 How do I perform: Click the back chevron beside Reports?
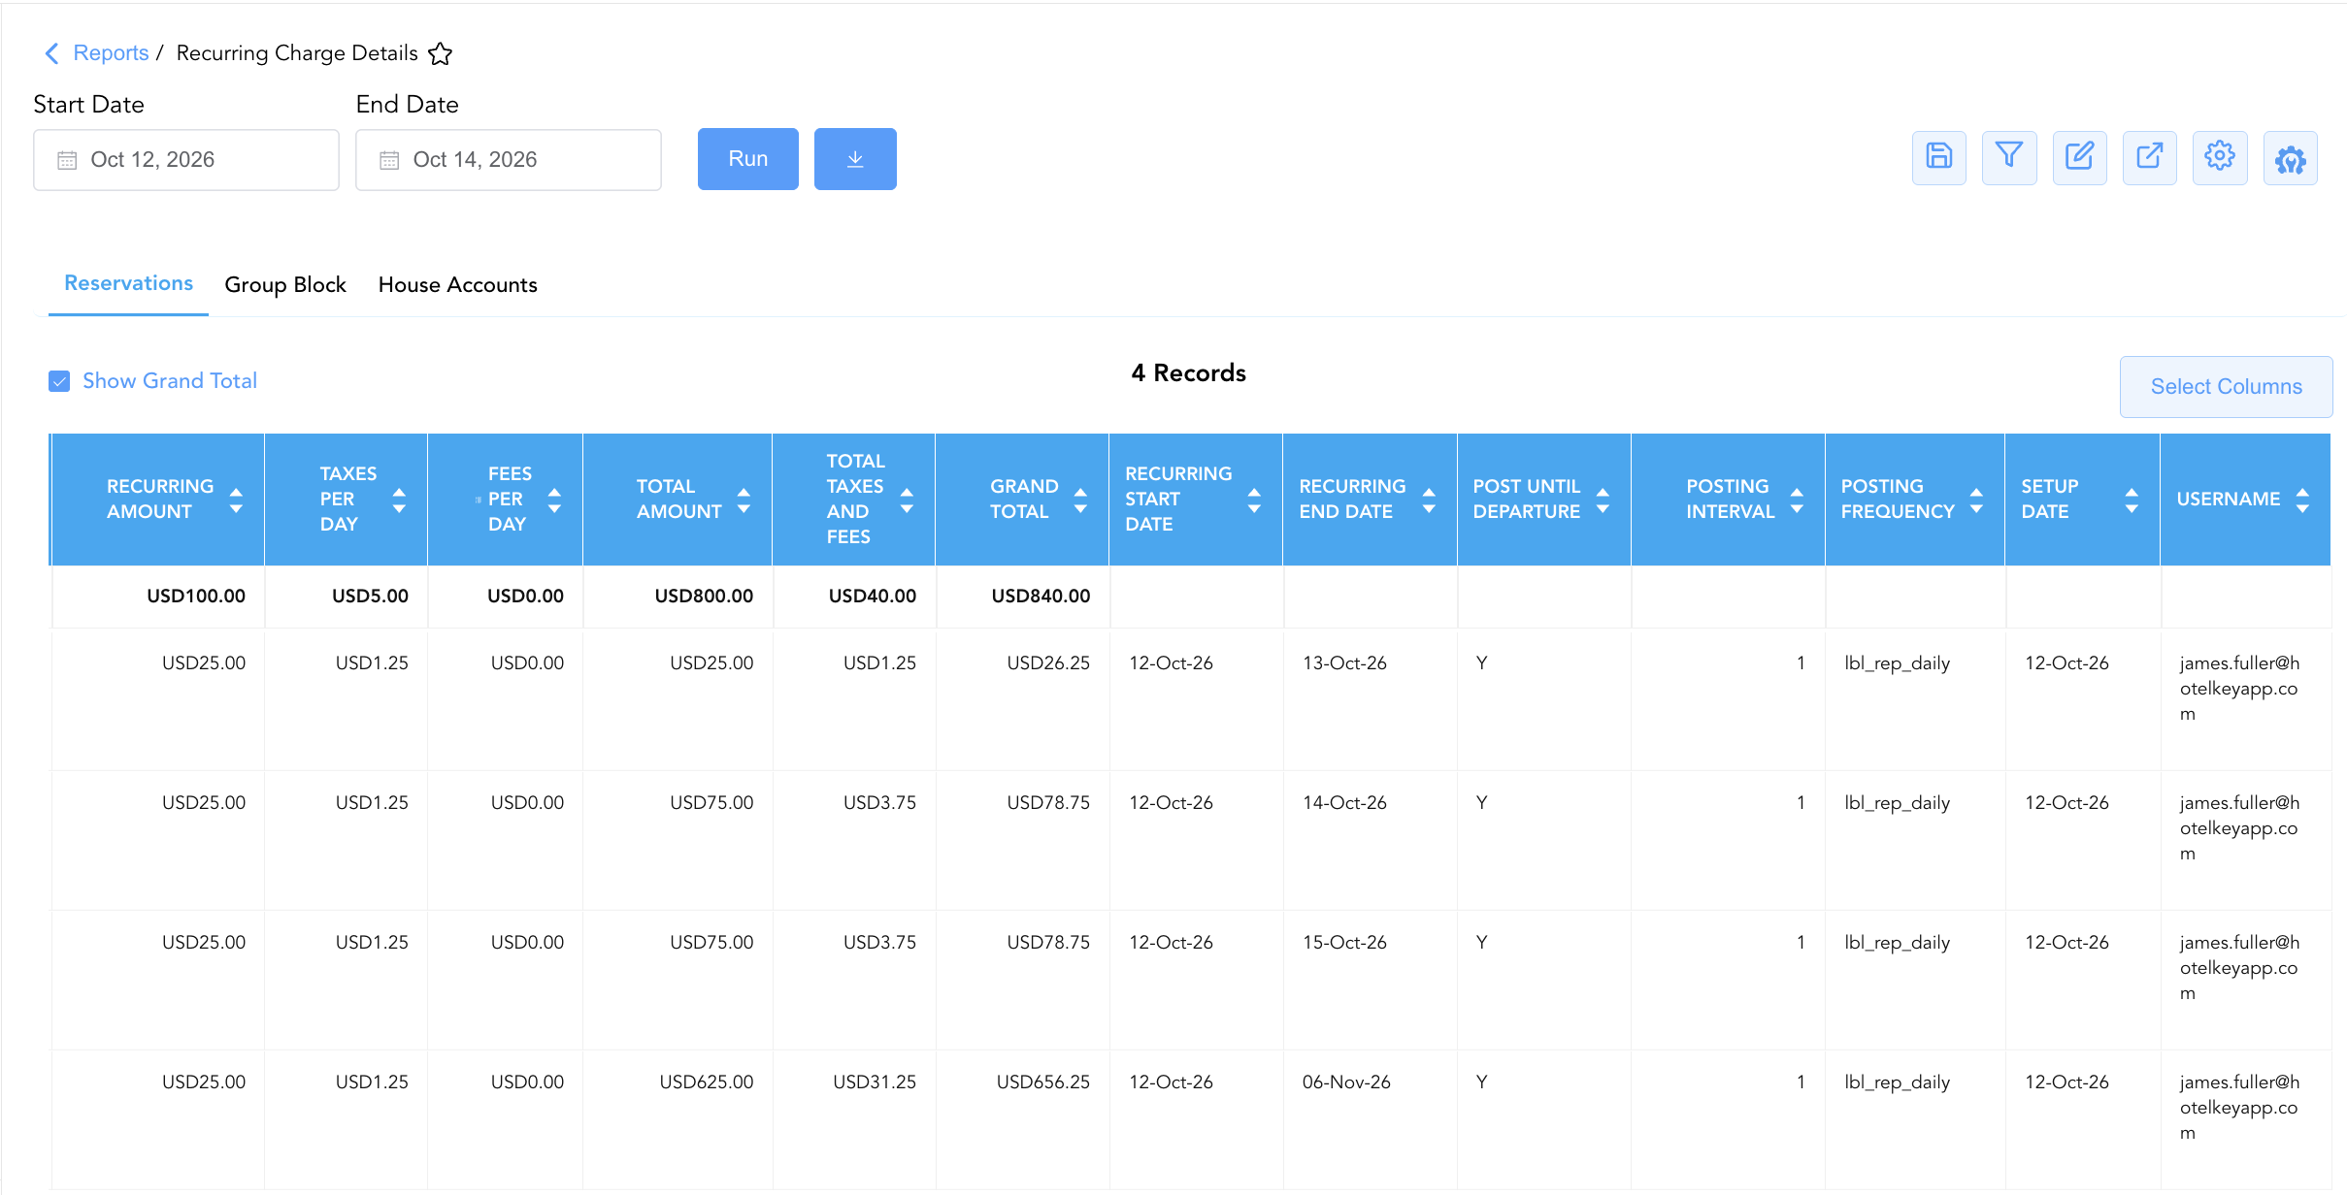pos(52,53)
